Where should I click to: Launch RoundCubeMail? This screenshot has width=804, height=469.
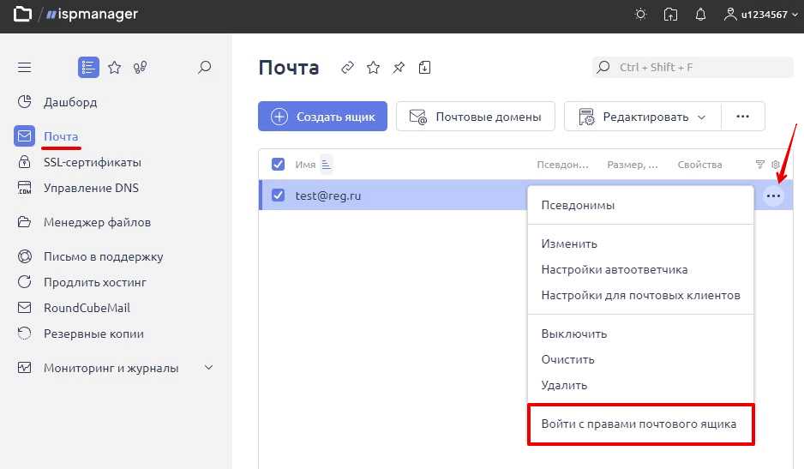[87, 308]
